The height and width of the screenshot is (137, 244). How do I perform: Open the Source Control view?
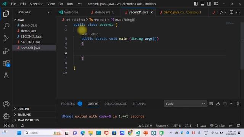[6, 38]
